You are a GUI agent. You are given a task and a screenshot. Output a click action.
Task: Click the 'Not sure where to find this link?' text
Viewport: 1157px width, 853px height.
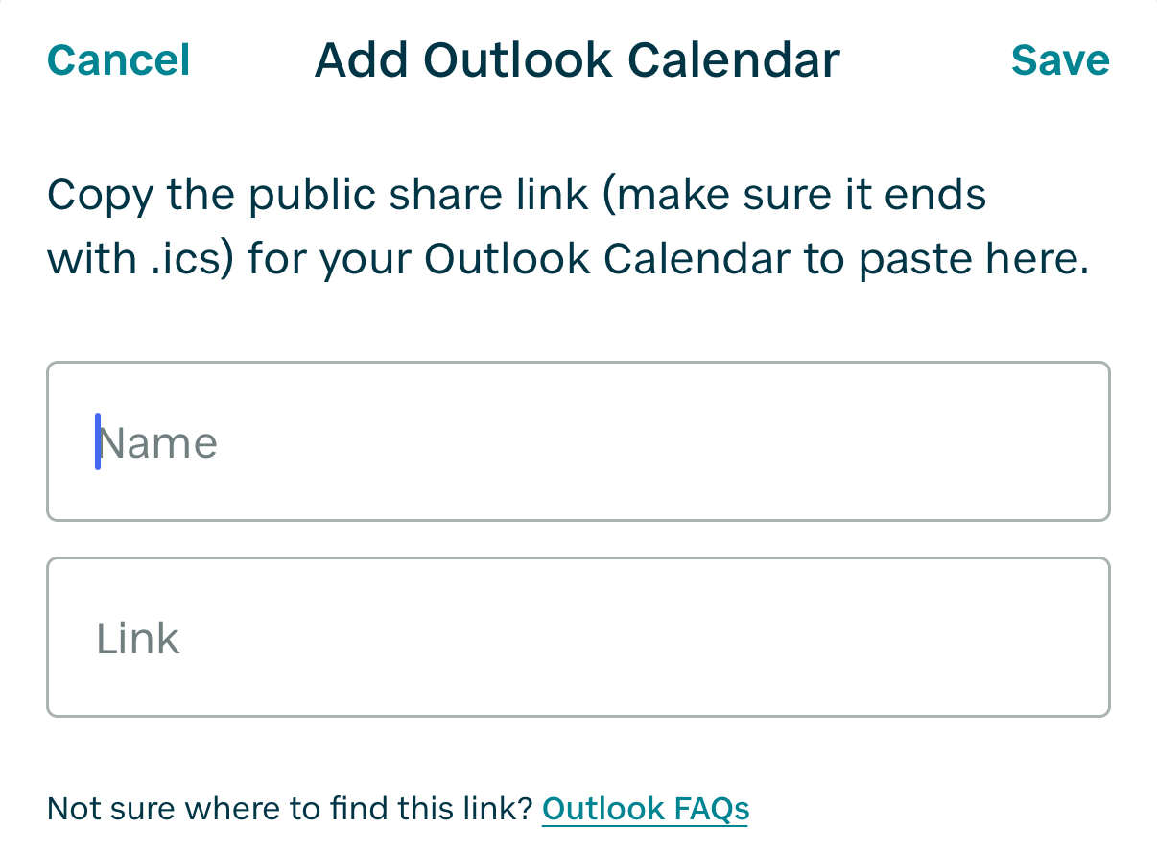(x=290, y=809)
